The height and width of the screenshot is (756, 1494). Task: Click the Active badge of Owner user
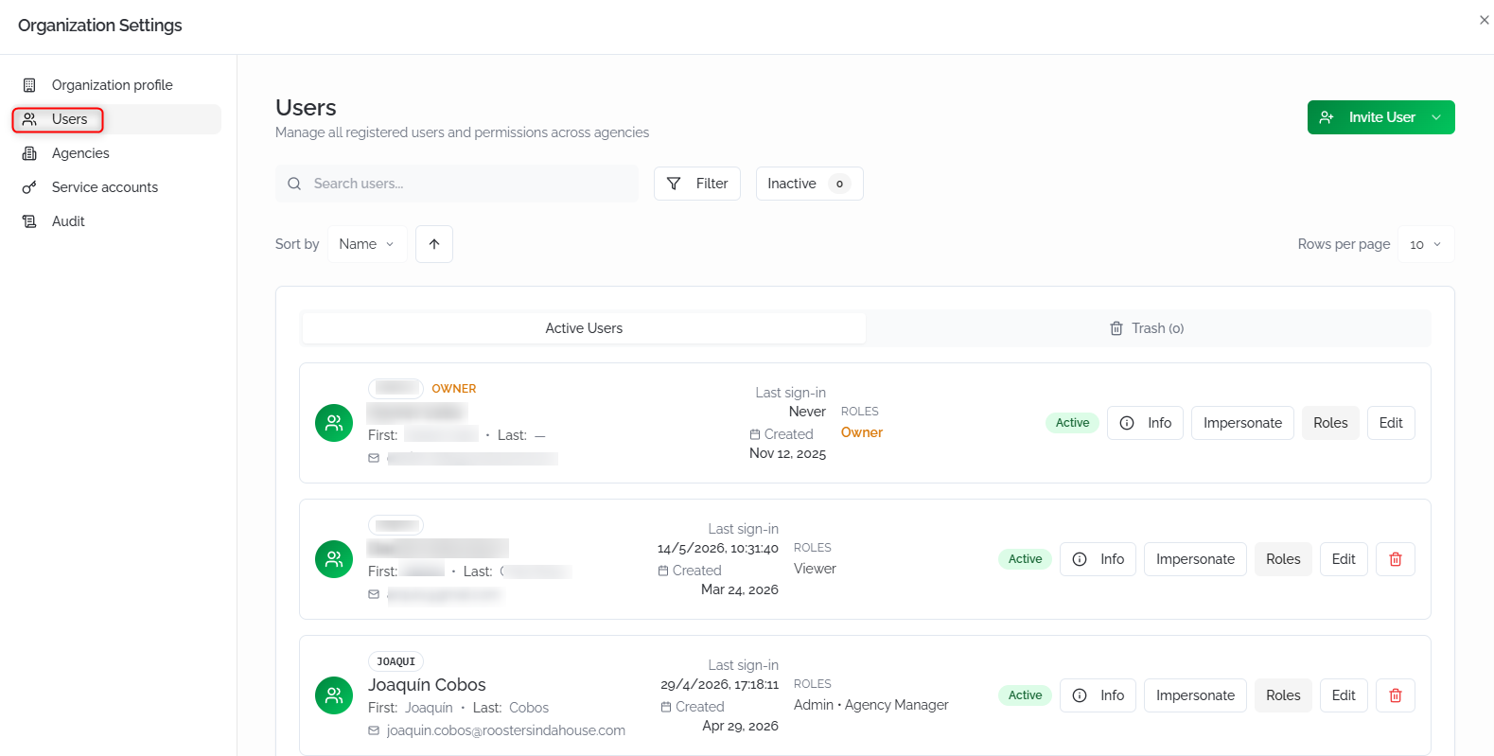pos(1072,423)
